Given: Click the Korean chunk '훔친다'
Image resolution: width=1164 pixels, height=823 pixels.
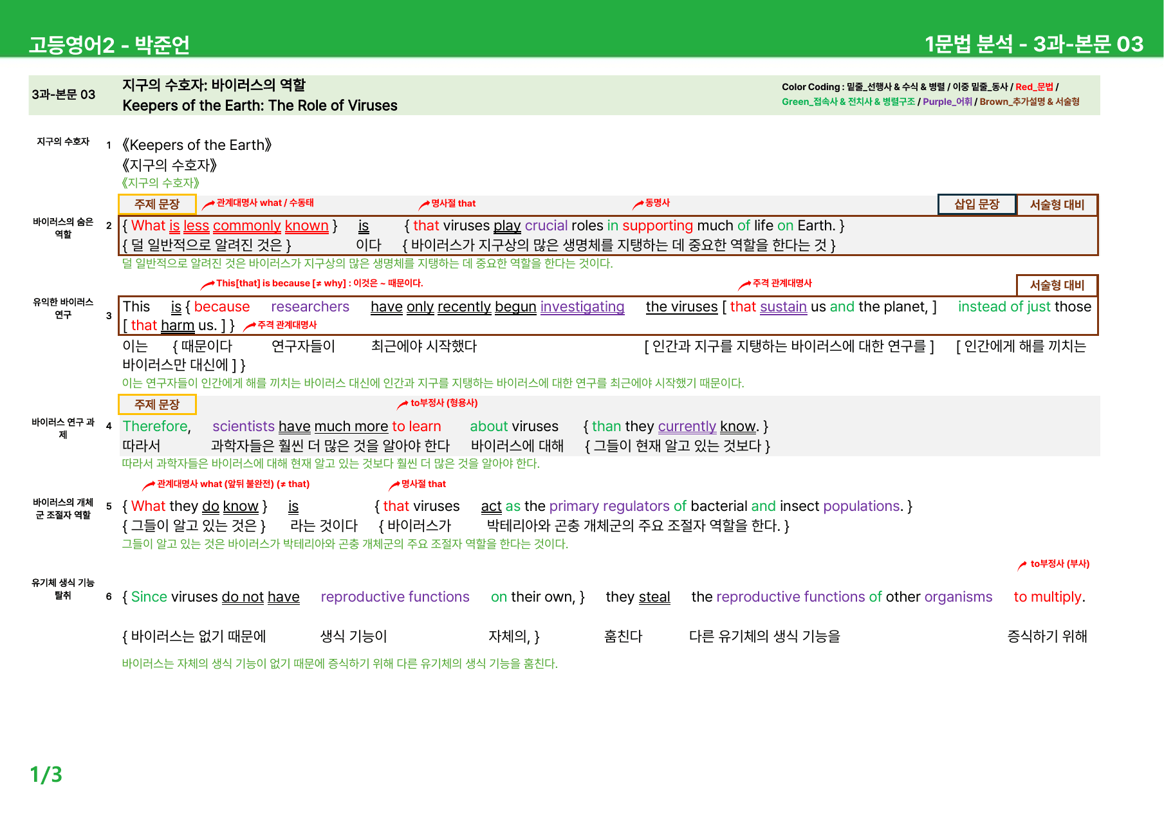Looking at the screenshot, I should pyautogui.click(x=624, y=636).
